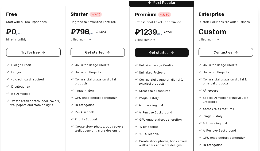This screenshot has height=151, width=260.
Task: Click arrow icon in Try for free button
Action: [x=44, y=52]
